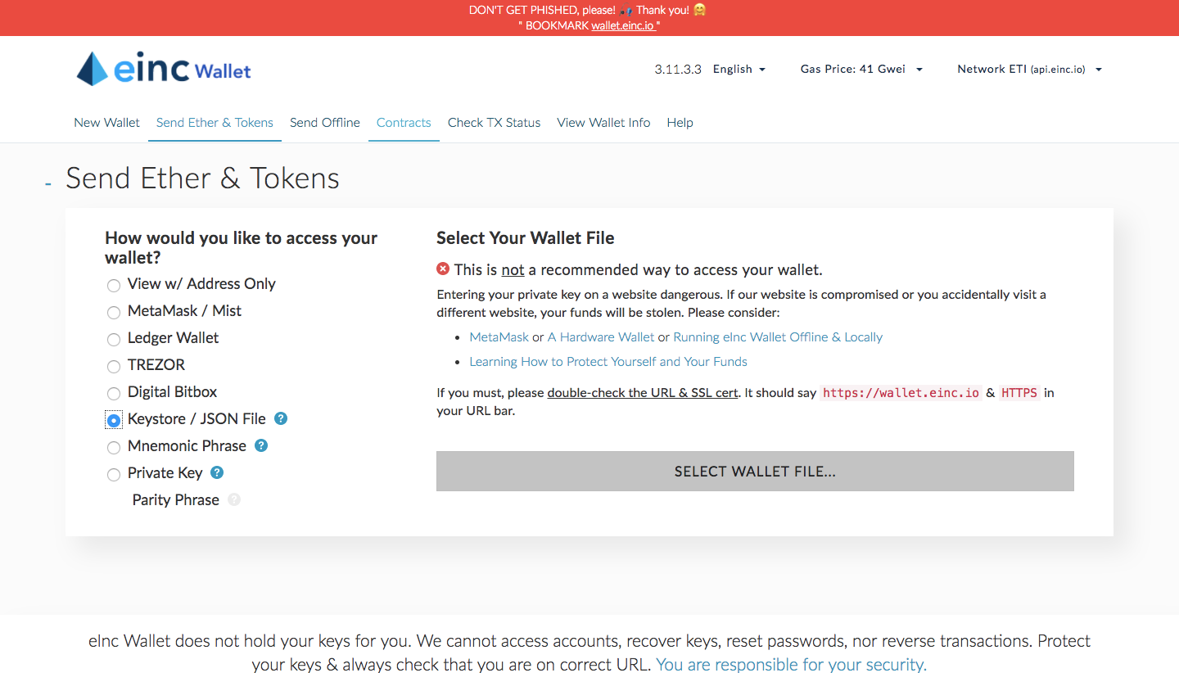Click double-check the URL & SSL cert link
Image resolution: width=1179 pixels, height=673 pixels.
click(643, 392)
